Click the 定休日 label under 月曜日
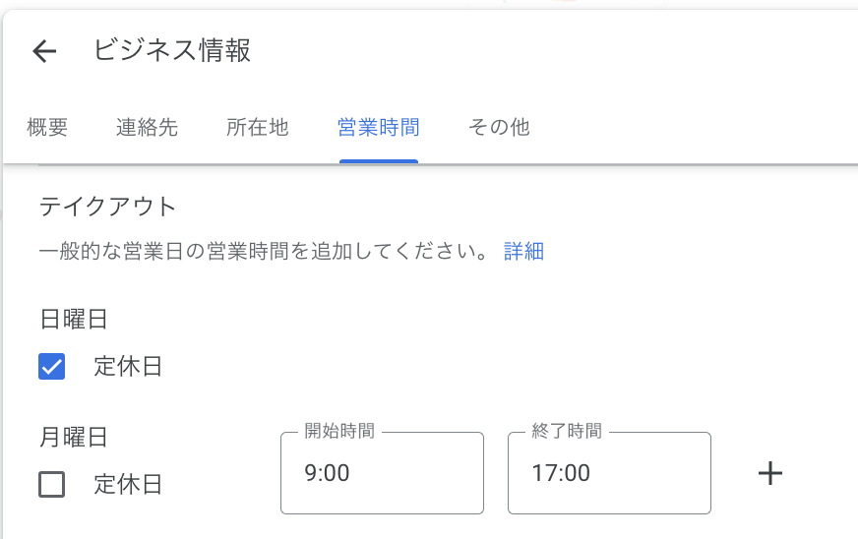This screenshot has width=858, height=539. [128, 484]
